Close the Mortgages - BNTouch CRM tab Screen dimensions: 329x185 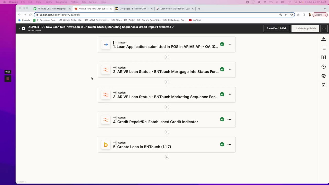[152, 9]
